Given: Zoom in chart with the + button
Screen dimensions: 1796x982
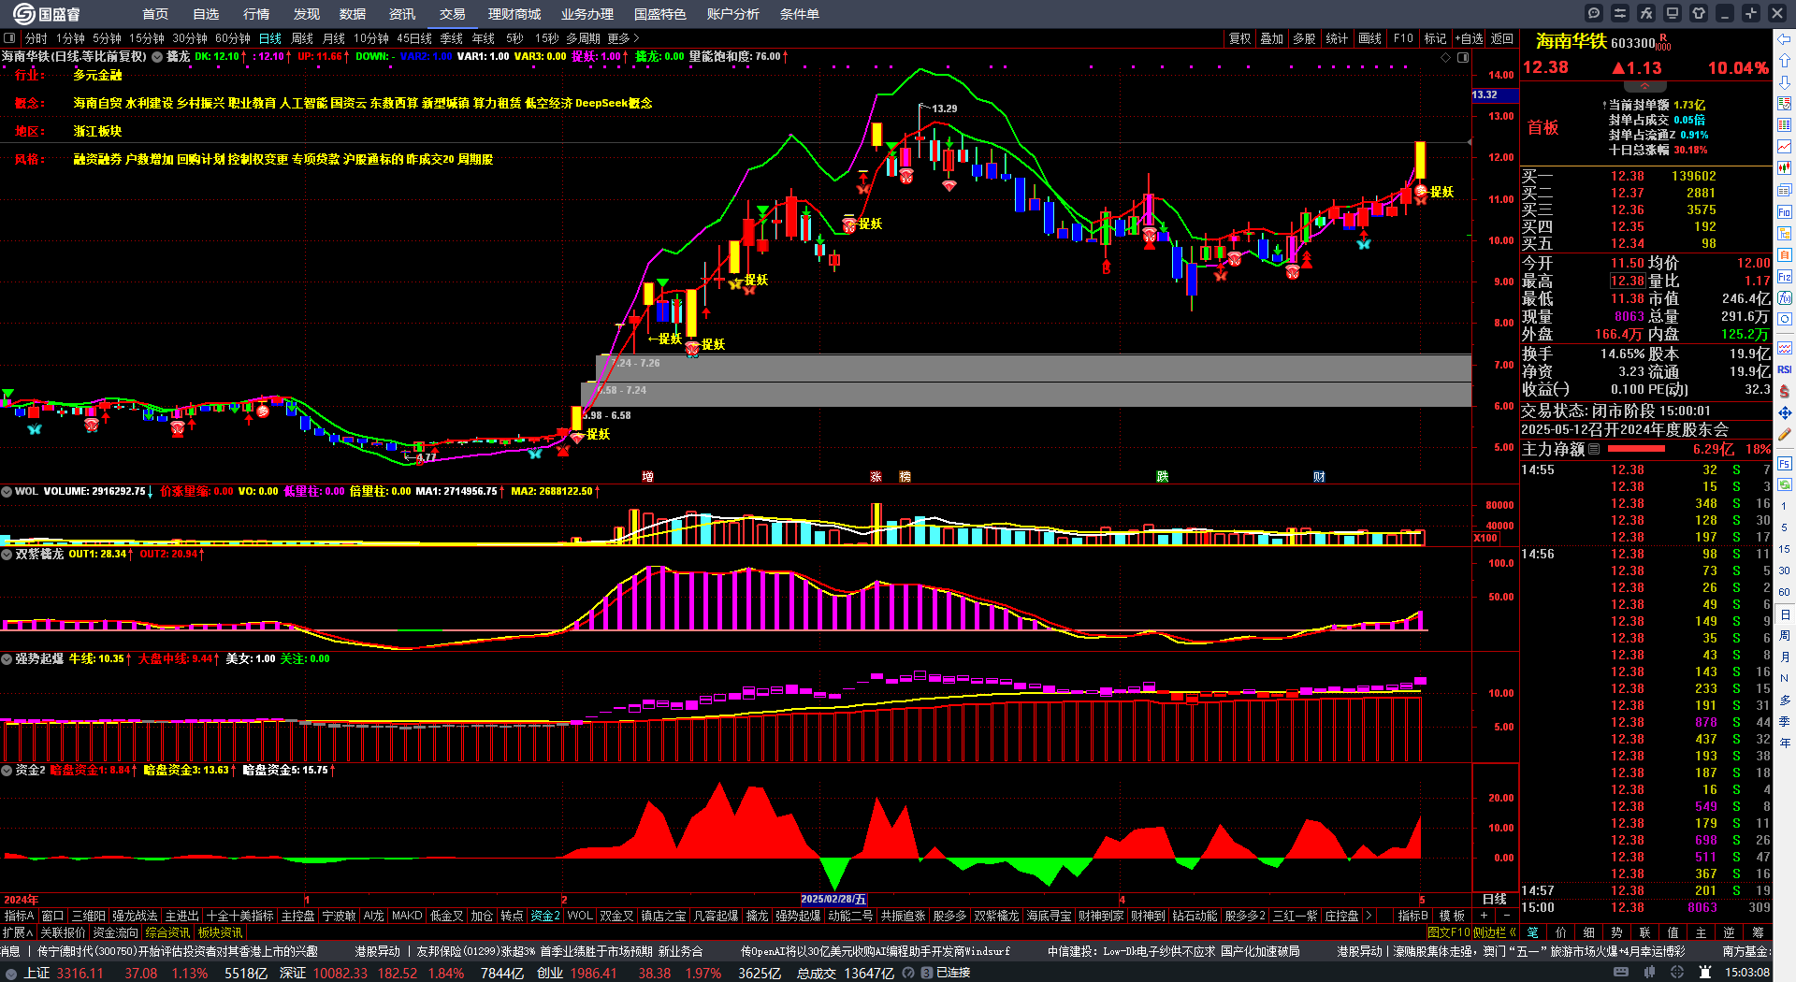Looking at the screenshot, I should tap(1484, 916).
